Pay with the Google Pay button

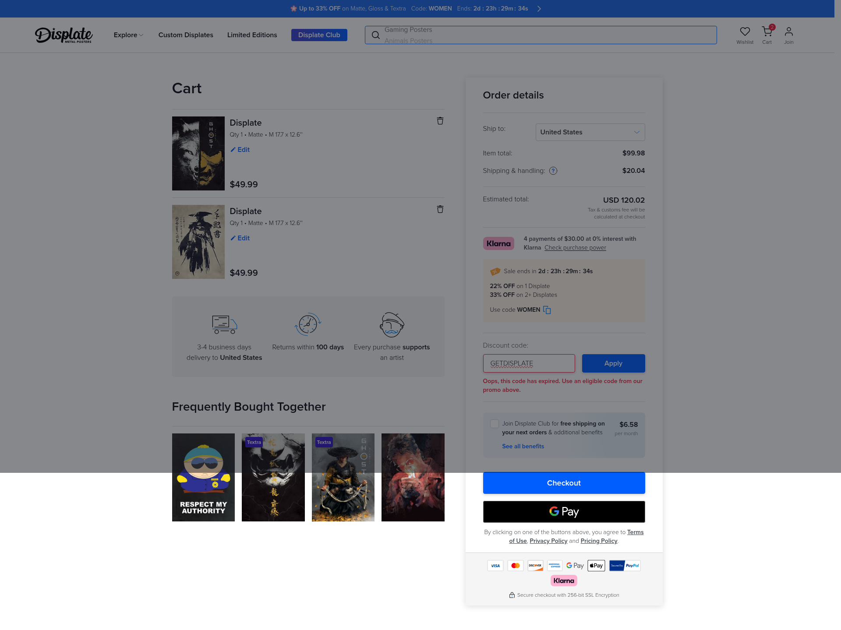click(x=564, y=512)
